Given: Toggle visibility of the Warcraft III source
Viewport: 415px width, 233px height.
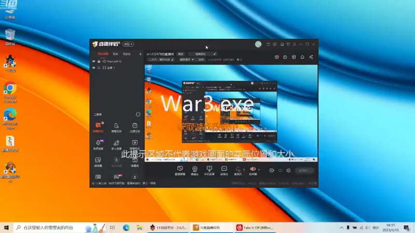Looking at the screenshot, I should (94, 61).
